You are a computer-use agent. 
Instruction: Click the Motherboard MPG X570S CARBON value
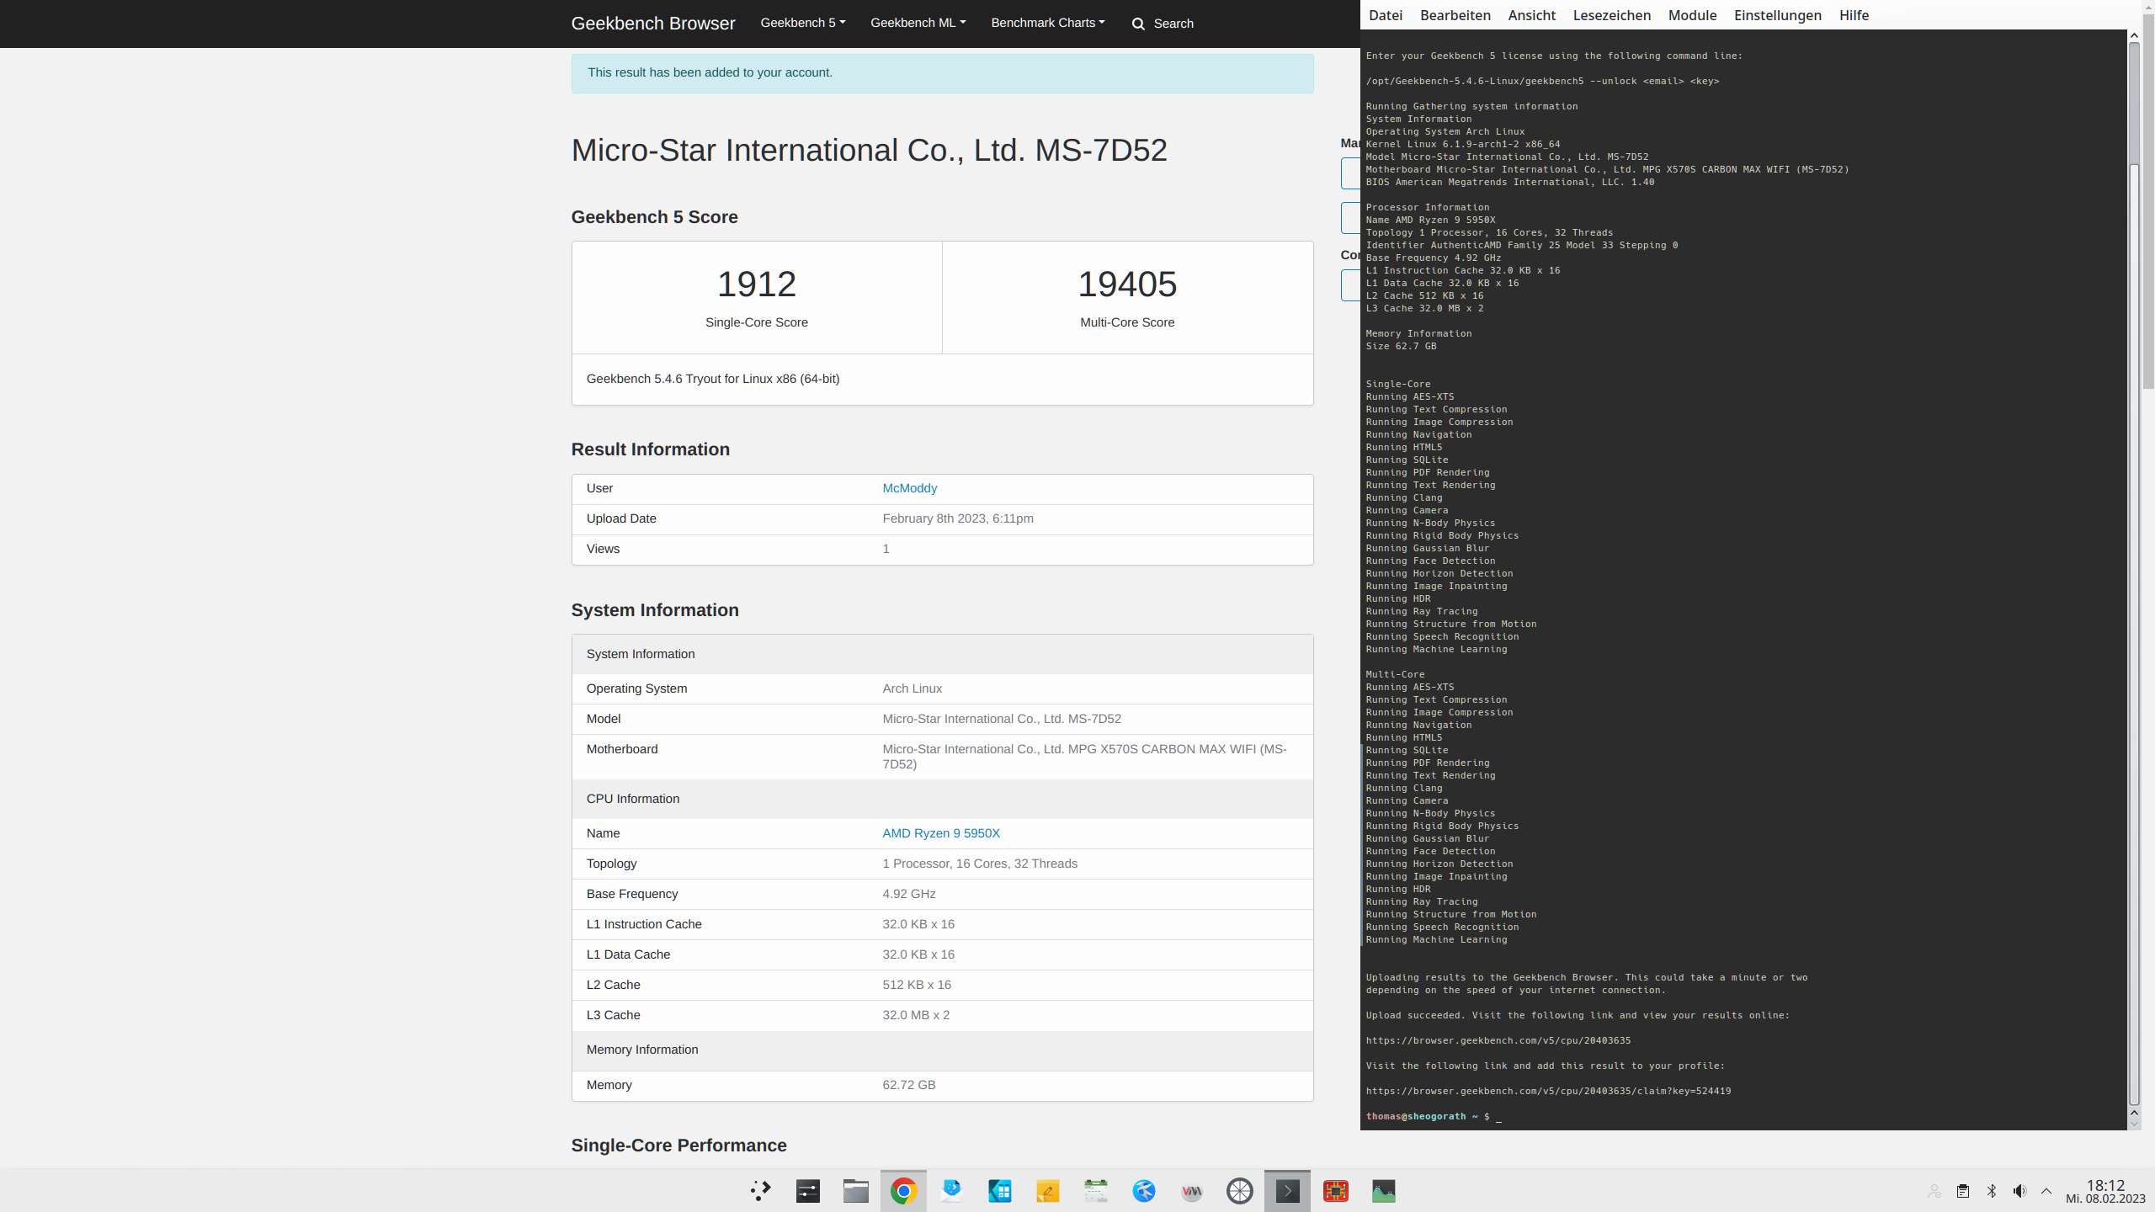(x=1084, y=757)
